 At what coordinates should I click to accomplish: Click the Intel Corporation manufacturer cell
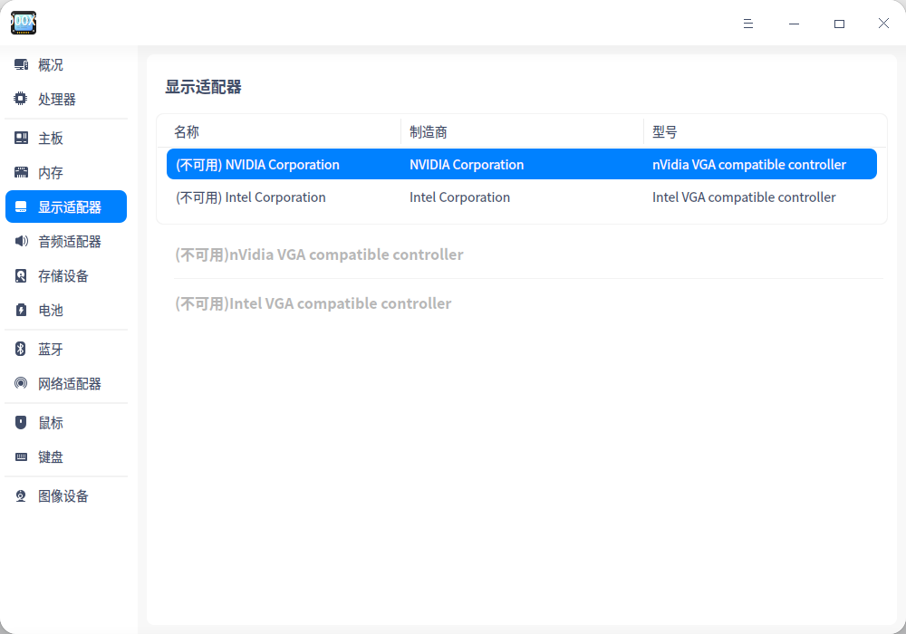pyautogui.click(x=460, y=197)
